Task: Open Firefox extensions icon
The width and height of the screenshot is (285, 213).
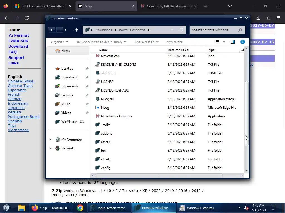Action: tap(268, 18)
